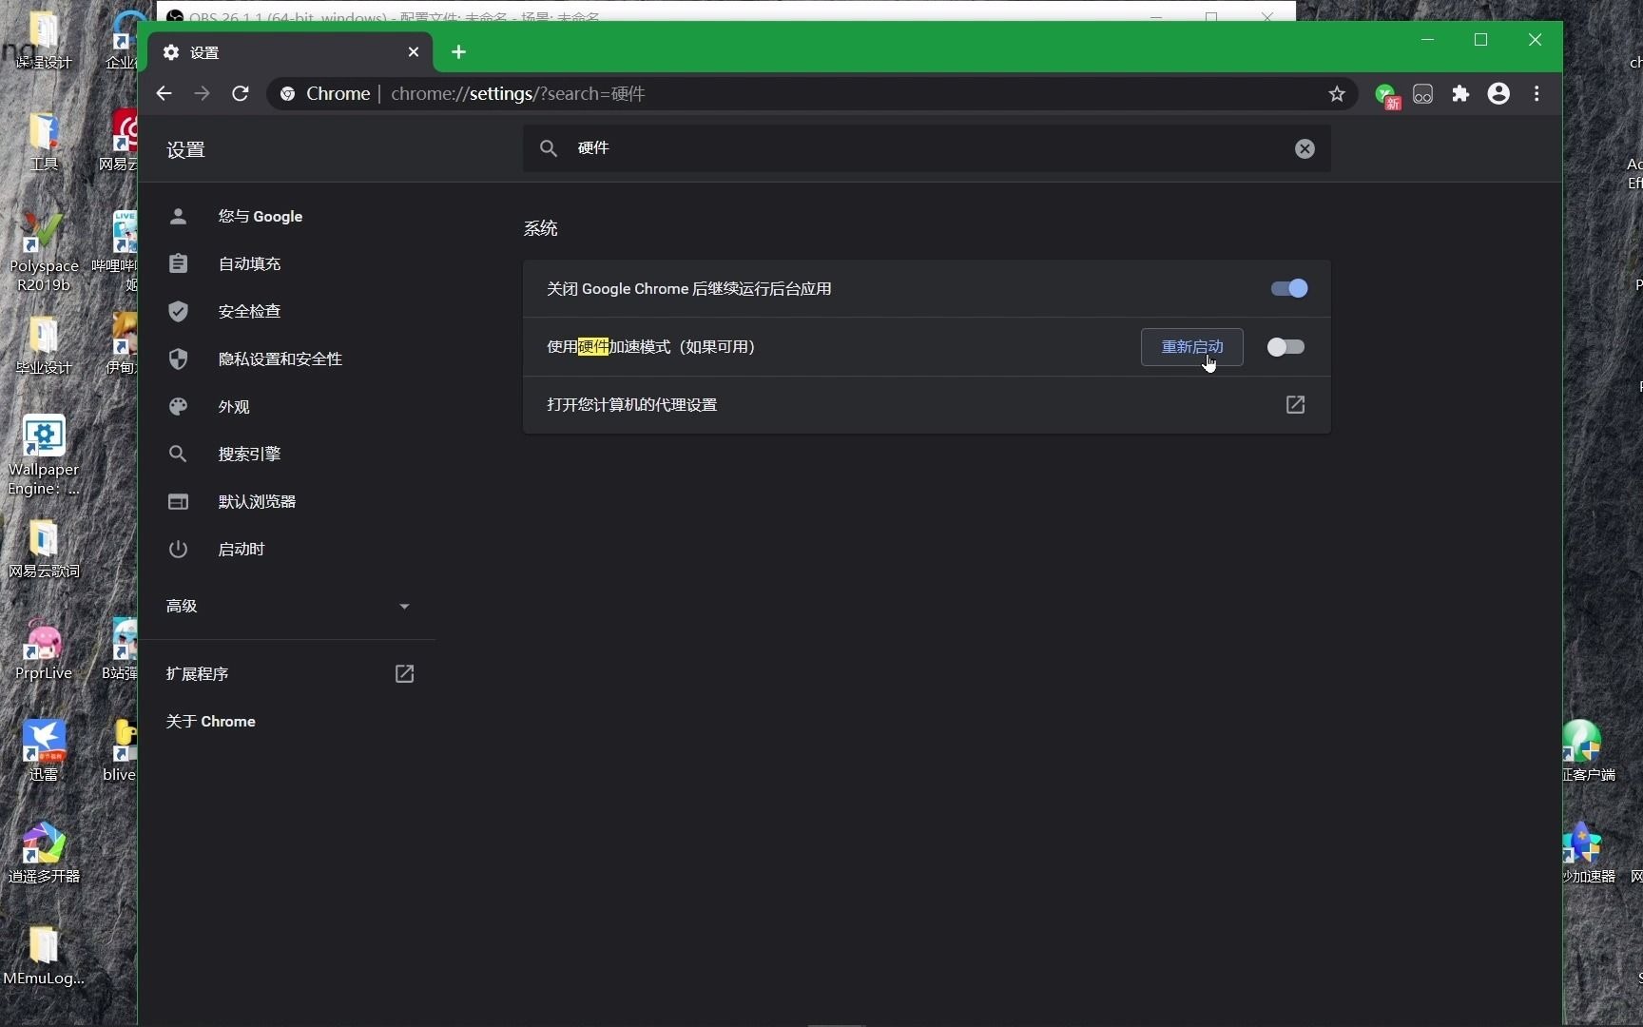Open 扩展程序 extensions page link

(287, 673)
